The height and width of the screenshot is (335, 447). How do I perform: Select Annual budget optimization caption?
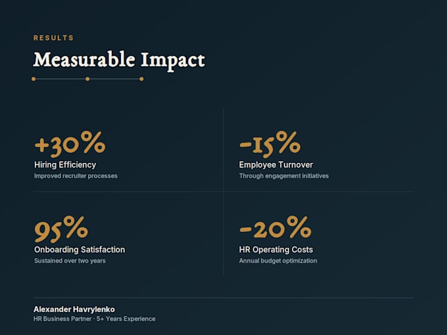click(x=278, y=261)
